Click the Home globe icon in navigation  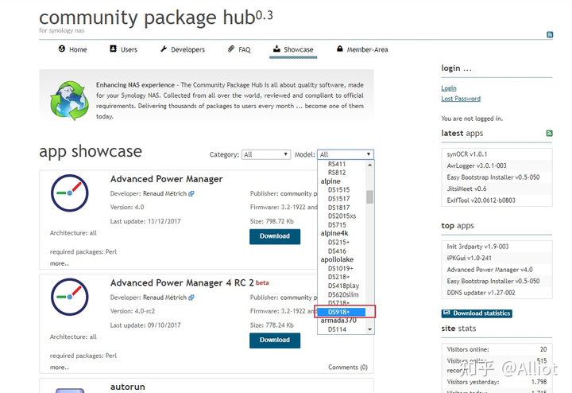62,49
